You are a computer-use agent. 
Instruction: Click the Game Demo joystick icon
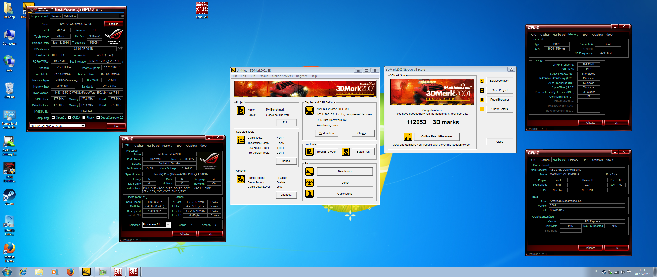point(310,194)
